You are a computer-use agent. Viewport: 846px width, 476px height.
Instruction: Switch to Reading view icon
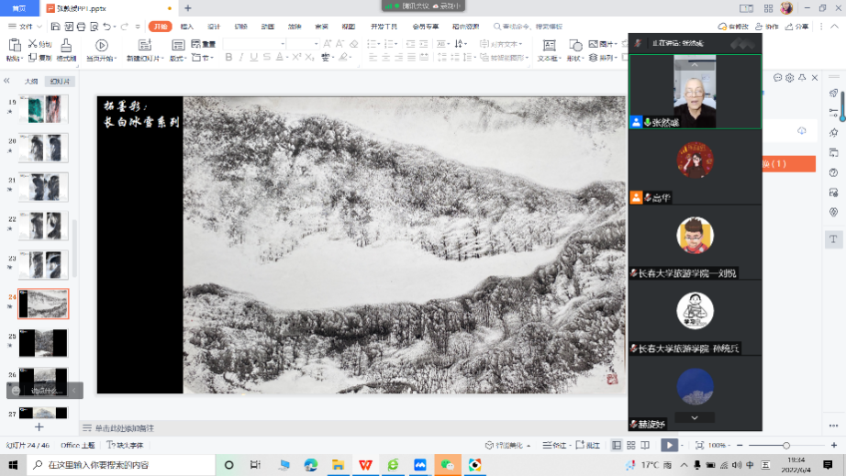point(645,445)
